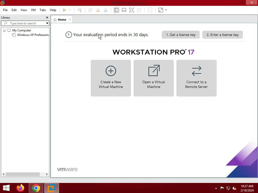Open the Help menu
Image resolution: width=258 pixels, height=193 pixels.
coord(53,10)
